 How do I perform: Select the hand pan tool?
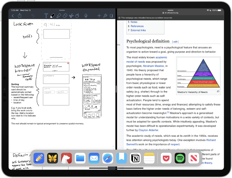[x=77, y=16]
